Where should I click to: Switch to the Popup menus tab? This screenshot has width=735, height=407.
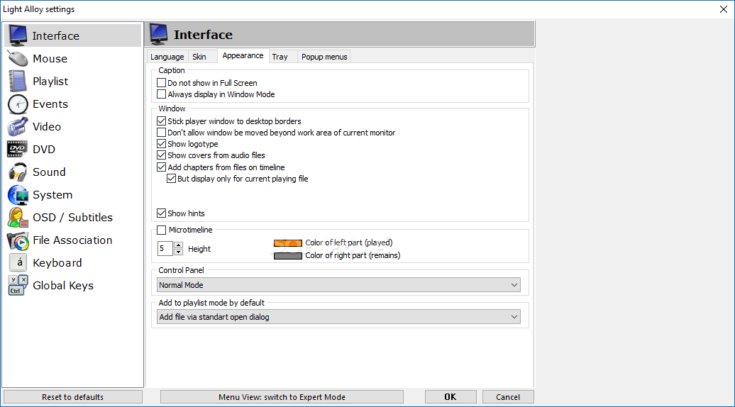[x=324, y=57]
